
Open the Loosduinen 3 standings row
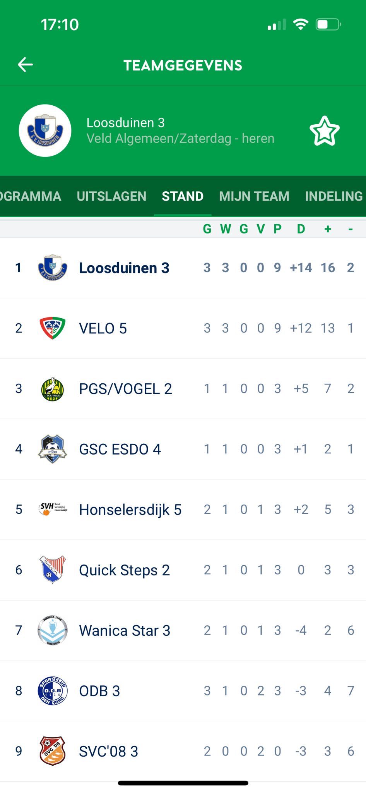coord(124,268)
